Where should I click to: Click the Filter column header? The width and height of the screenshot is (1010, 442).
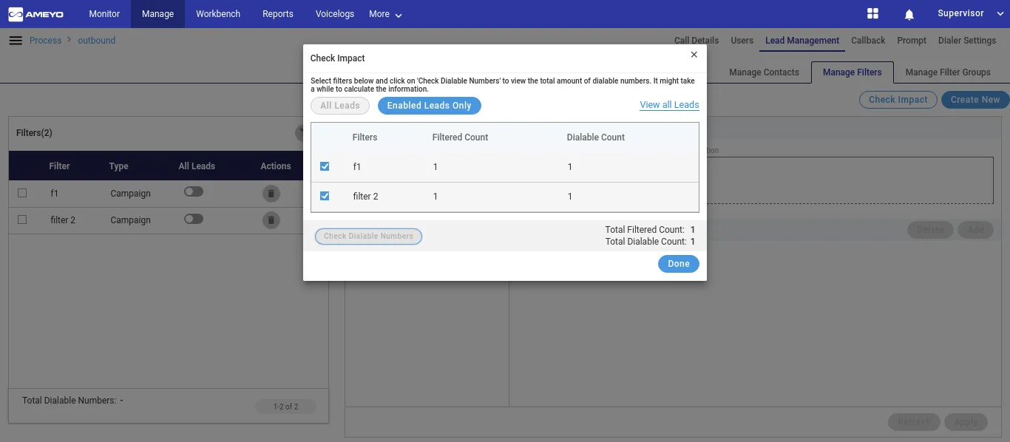59,166
